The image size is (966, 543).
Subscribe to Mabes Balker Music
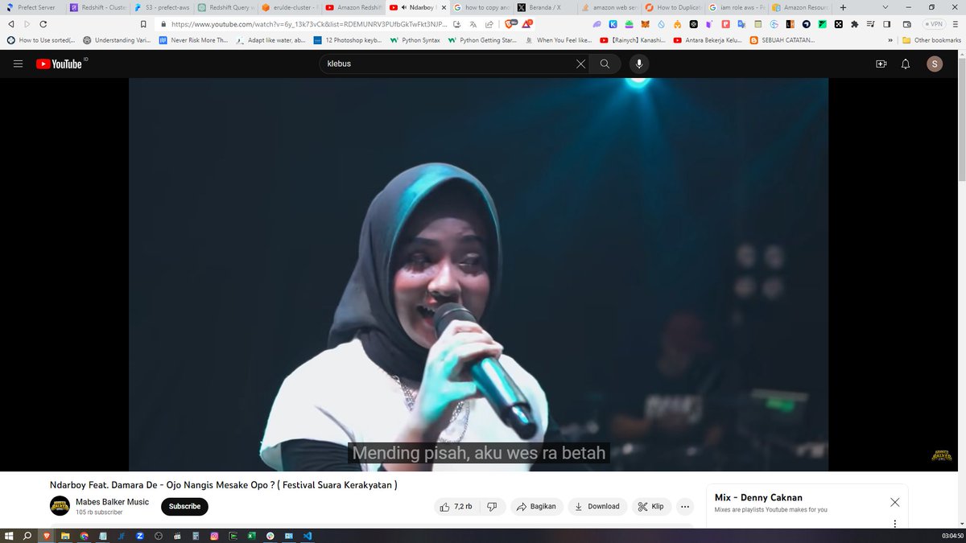184,507
